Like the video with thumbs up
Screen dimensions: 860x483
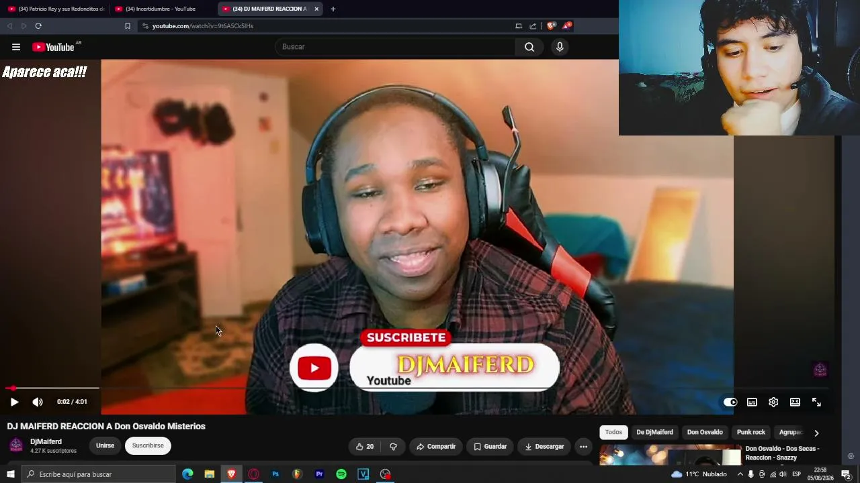pyautogui.click(x=365, y=447)
